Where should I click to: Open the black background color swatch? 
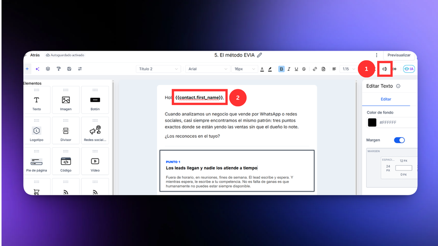372,123
